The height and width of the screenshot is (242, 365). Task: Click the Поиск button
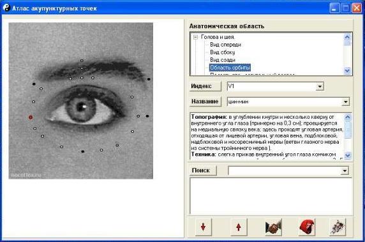pyautogui.click(x=203, y=170)
